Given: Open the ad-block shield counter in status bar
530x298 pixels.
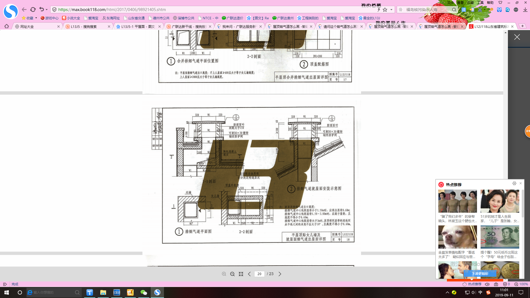Looking at the screenshot, I should click(x=506, y=284).
